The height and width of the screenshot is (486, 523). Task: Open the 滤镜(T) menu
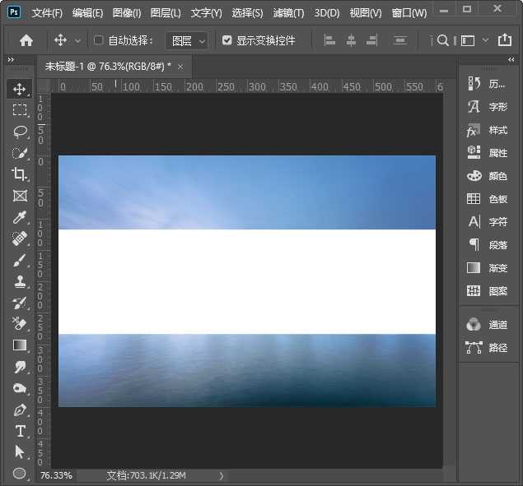coord(287,13)
